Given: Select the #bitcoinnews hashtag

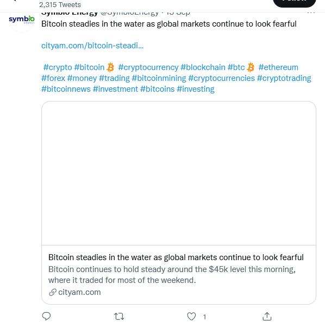Looking at the screenshot, I should click(x=66, y=89).
